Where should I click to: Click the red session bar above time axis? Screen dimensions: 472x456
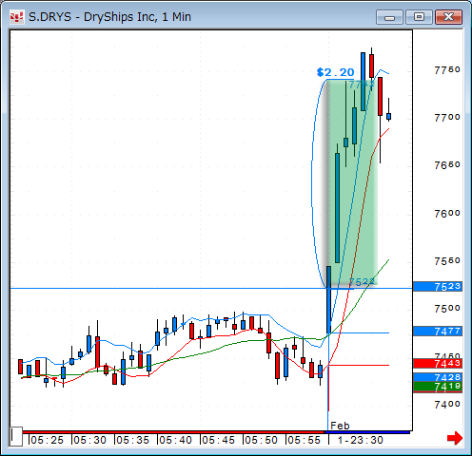pos(173,432)
